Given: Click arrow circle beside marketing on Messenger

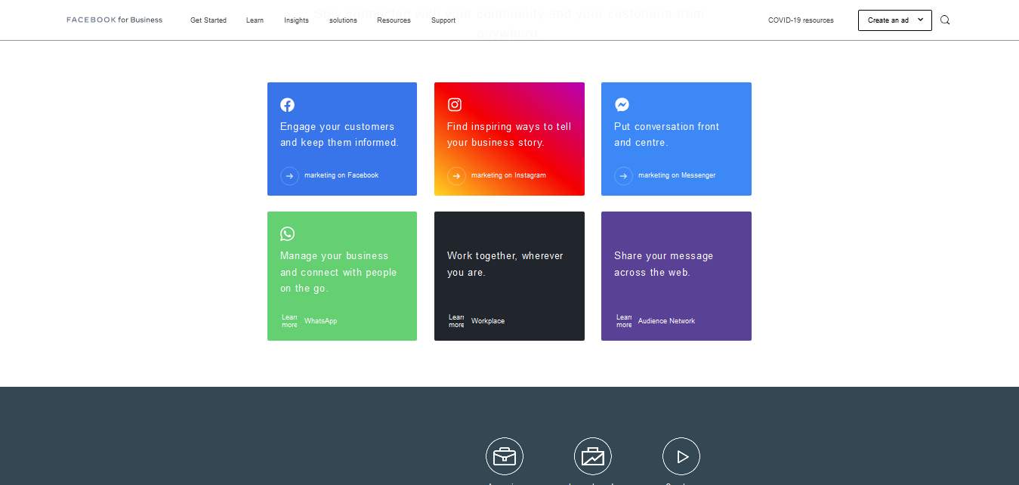Looking at the screenshot, I should 623,175.
